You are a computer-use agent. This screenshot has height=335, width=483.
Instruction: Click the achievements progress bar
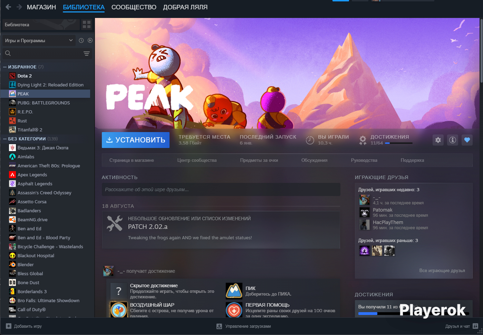pyautogui.click(x=399, y=143)
